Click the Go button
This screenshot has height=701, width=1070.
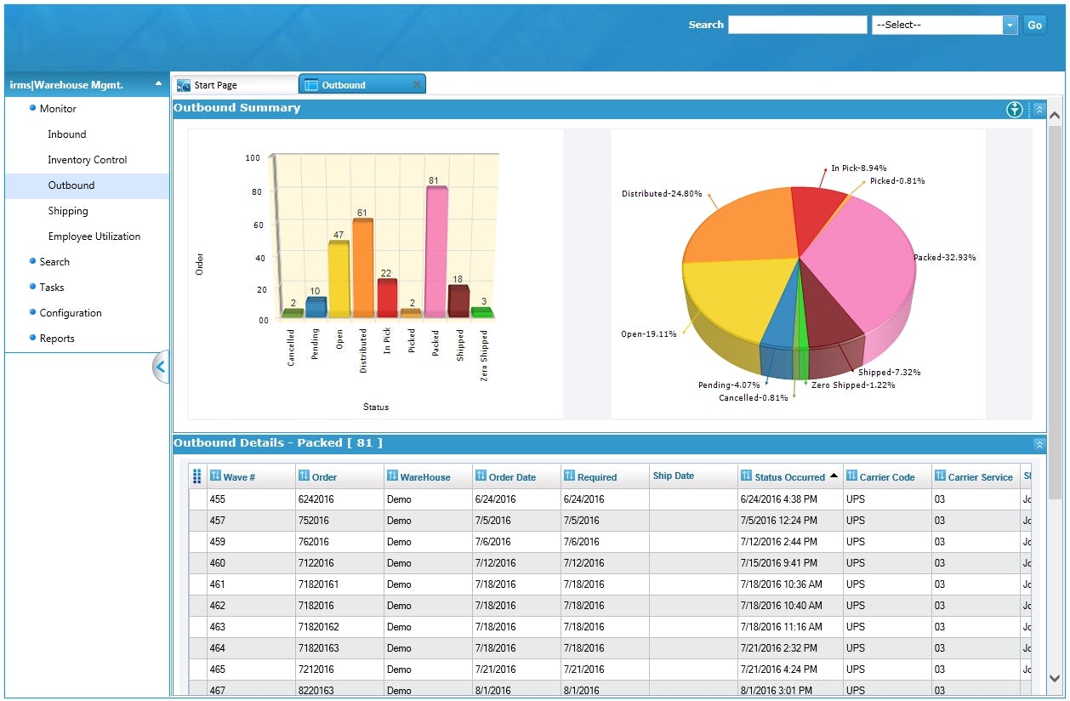point(1034,26)
